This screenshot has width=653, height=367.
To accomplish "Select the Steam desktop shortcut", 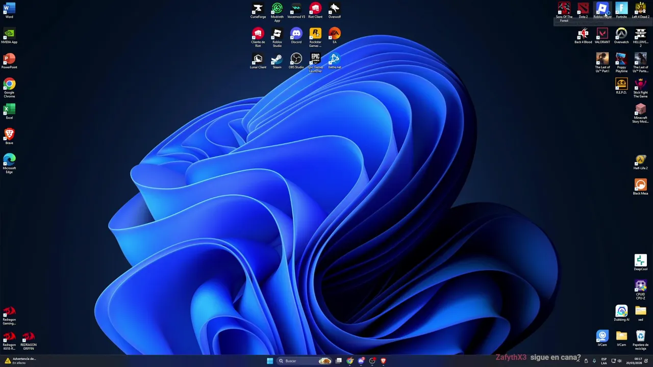I will point(277,61).
